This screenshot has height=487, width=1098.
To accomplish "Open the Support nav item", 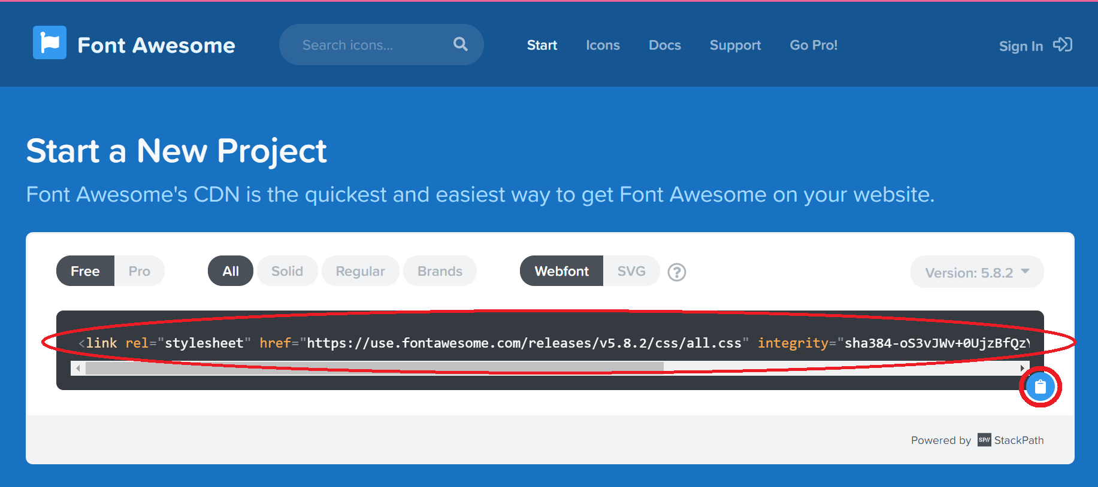I will [735, 45].
